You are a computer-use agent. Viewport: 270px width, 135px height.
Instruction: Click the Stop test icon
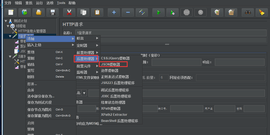click(186, 12)
